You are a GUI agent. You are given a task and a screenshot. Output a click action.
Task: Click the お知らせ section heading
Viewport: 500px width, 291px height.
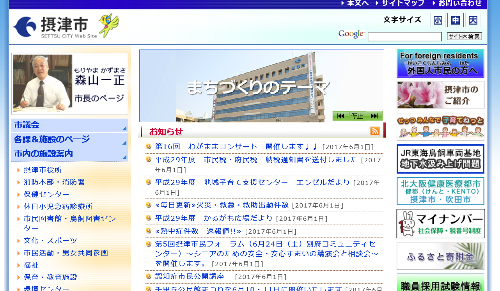coord(166,131)
